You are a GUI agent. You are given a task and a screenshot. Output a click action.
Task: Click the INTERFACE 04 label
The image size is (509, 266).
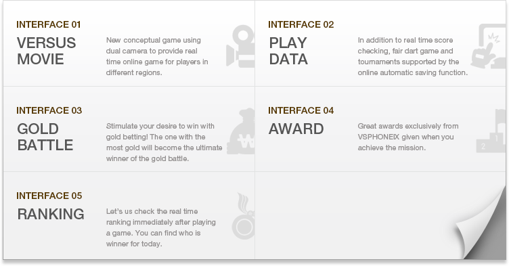pyautogui.click(x=301, y=110)
